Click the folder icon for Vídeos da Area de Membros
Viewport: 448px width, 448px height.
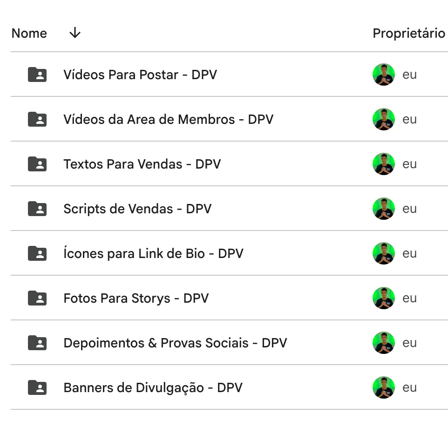(38, 119)
